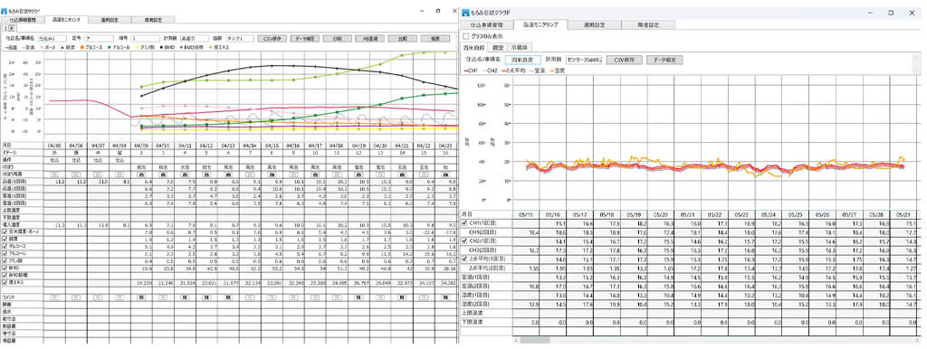Image resolution: width=927 pixels, height=349 pixels.
Task: Open 環境設定 tab in the right window
Action: point(649,24)
